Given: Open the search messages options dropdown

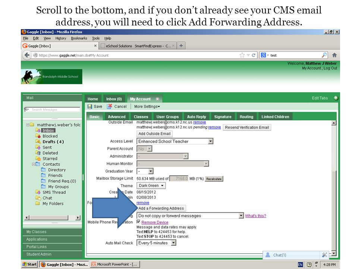Looking at the screenshot, I should [26, 109].
